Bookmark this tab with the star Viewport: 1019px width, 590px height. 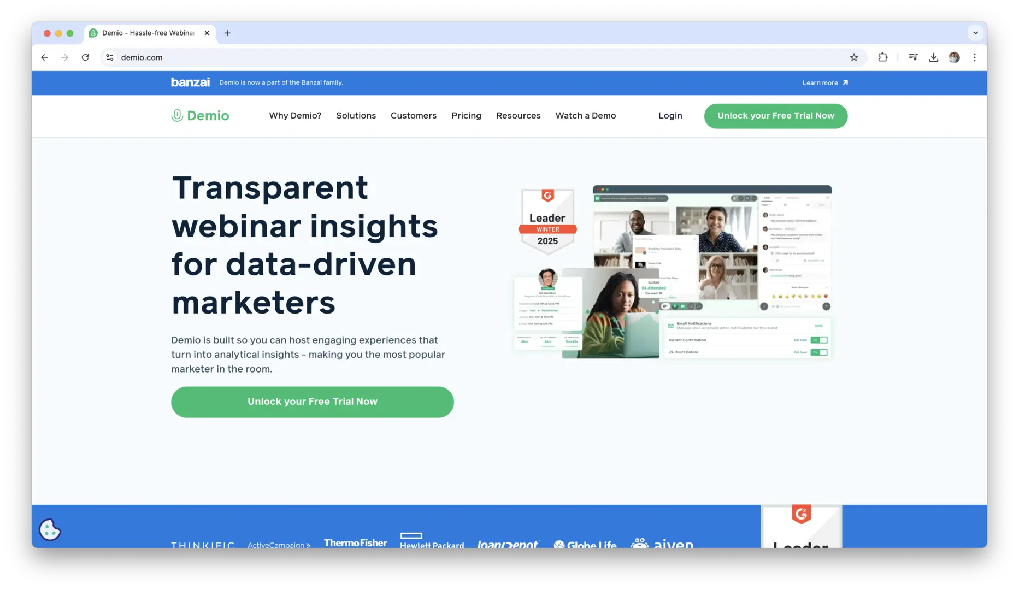point(854,57)
